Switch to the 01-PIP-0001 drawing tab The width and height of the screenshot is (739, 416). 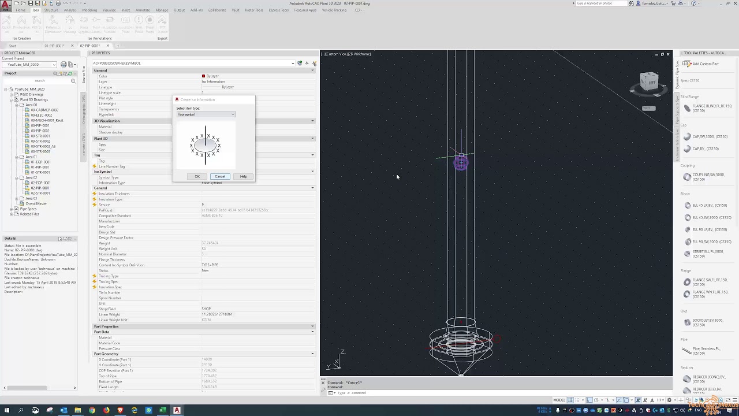pyautogui.click(x=55, y=46)
